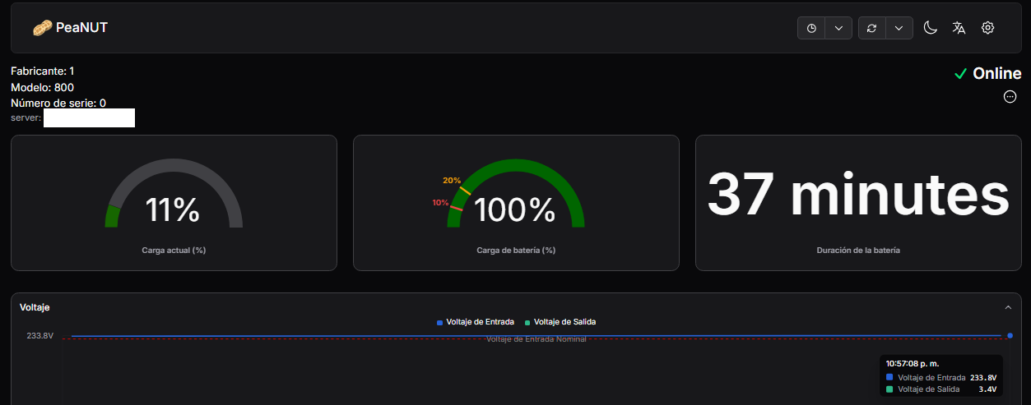Toggle dark mode with moon icon
The height and width of the screenshot is (405, 1031).
pyautogui.click(x=930, y=28)
